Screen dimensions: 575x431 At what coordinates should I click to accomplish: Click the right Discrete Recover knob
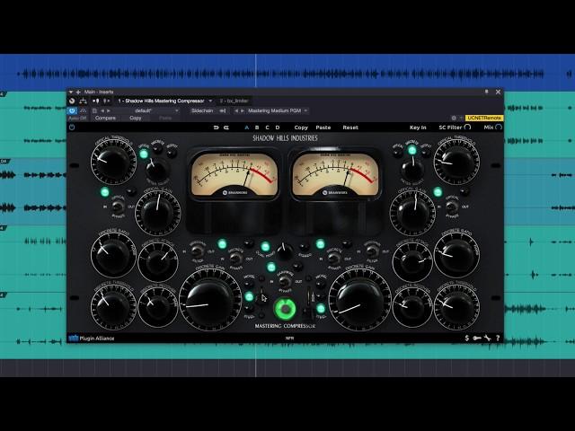click(x=412, y=307)
